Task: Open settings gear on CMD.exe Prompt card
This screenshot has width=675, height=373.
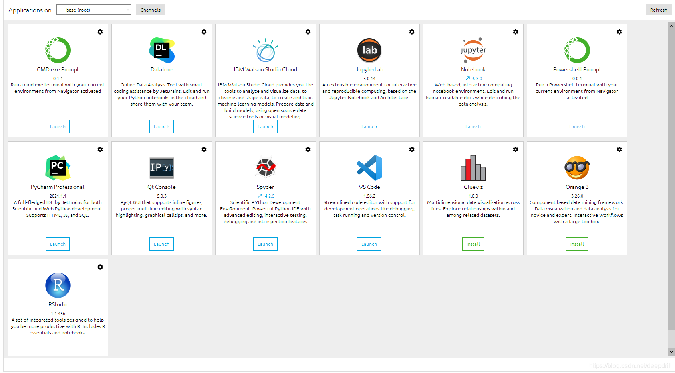Action: [100, 32]
